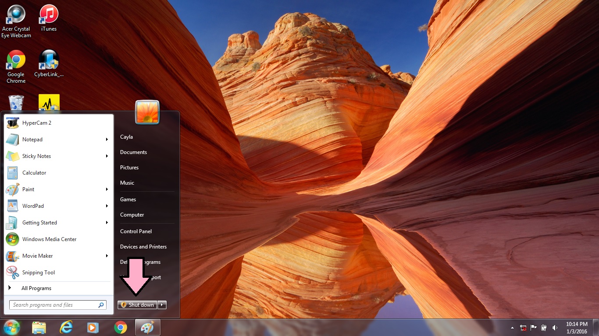This screenshot has width=599, height=336.
Task: Open the network status tray icon
Action: (523, 328)
